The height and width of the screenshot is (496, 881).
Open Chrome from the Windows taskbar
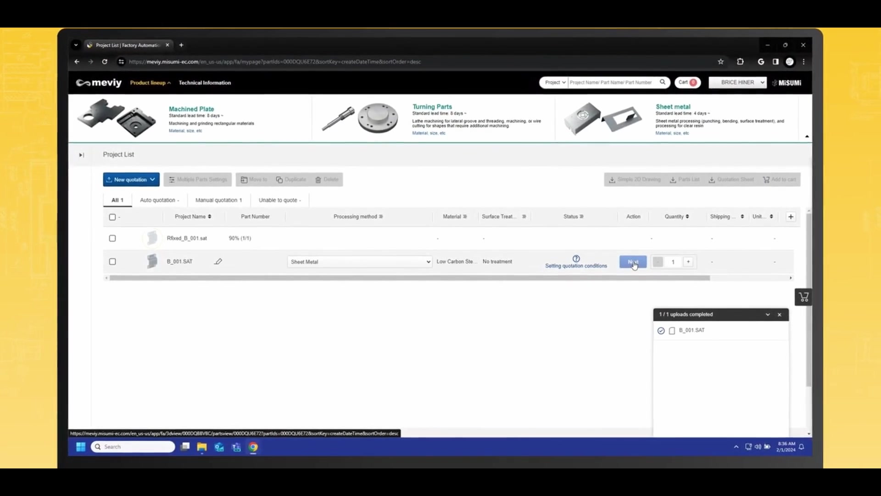(x=253, y=447)
